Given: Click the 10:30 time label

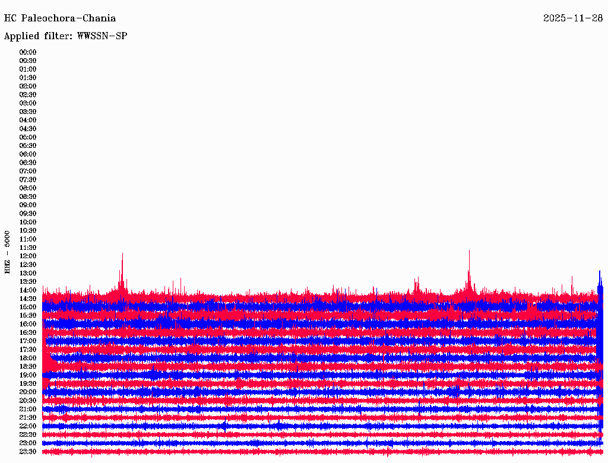Looking at the screenshot, I should point(27,231).
